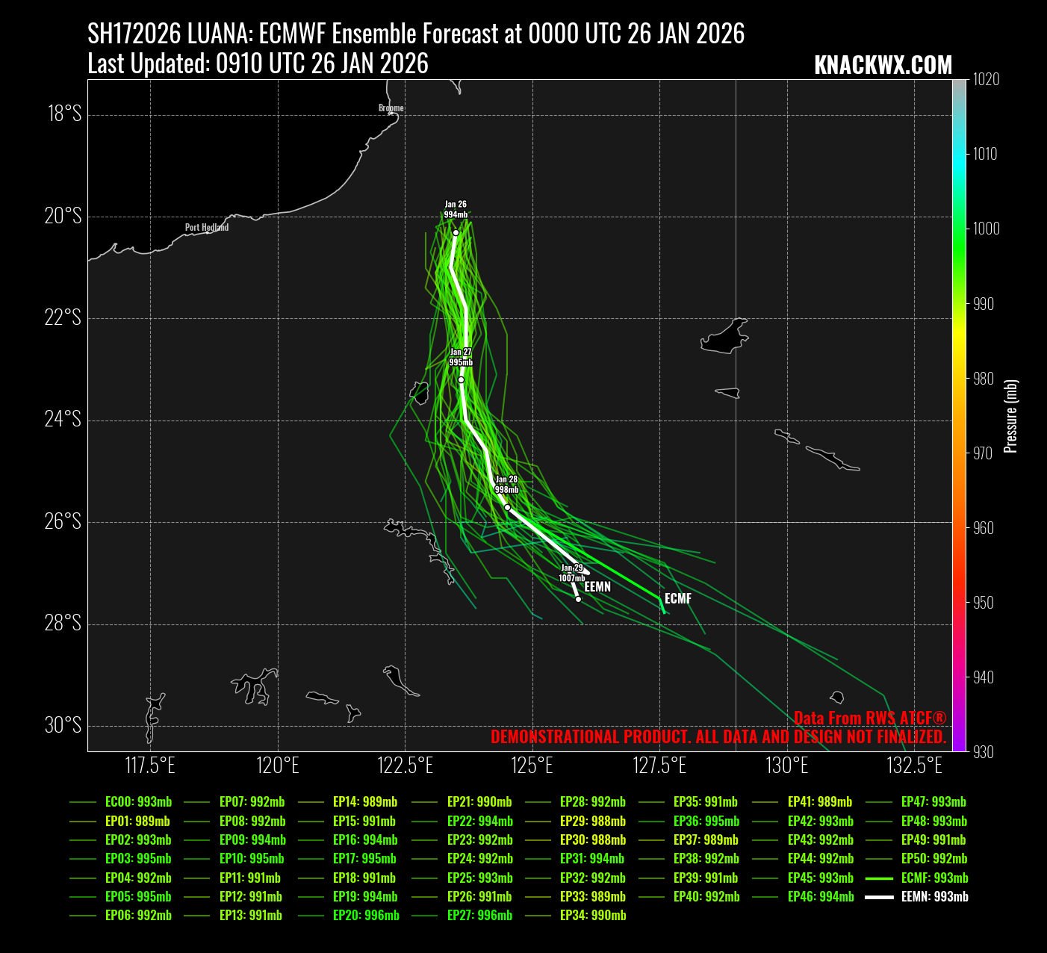Click the 26°S latitude axis label

coord(63,521)
